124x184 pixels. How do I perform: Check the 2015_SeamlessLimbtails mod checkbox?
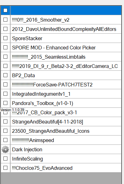coord(5,57)
